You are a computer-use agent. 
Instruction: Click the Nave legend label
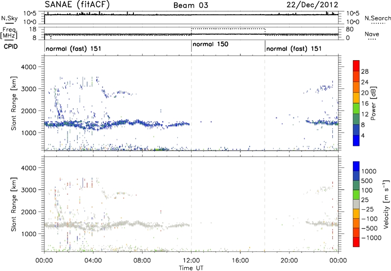click(372, 34)
